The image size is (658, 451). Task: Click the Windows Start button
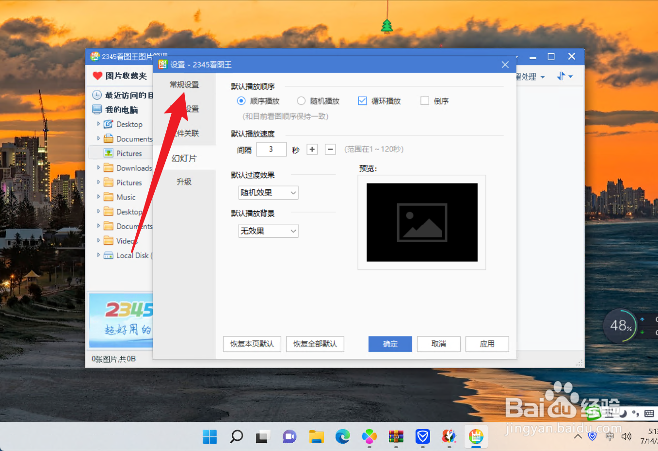(x=209, y=437)
